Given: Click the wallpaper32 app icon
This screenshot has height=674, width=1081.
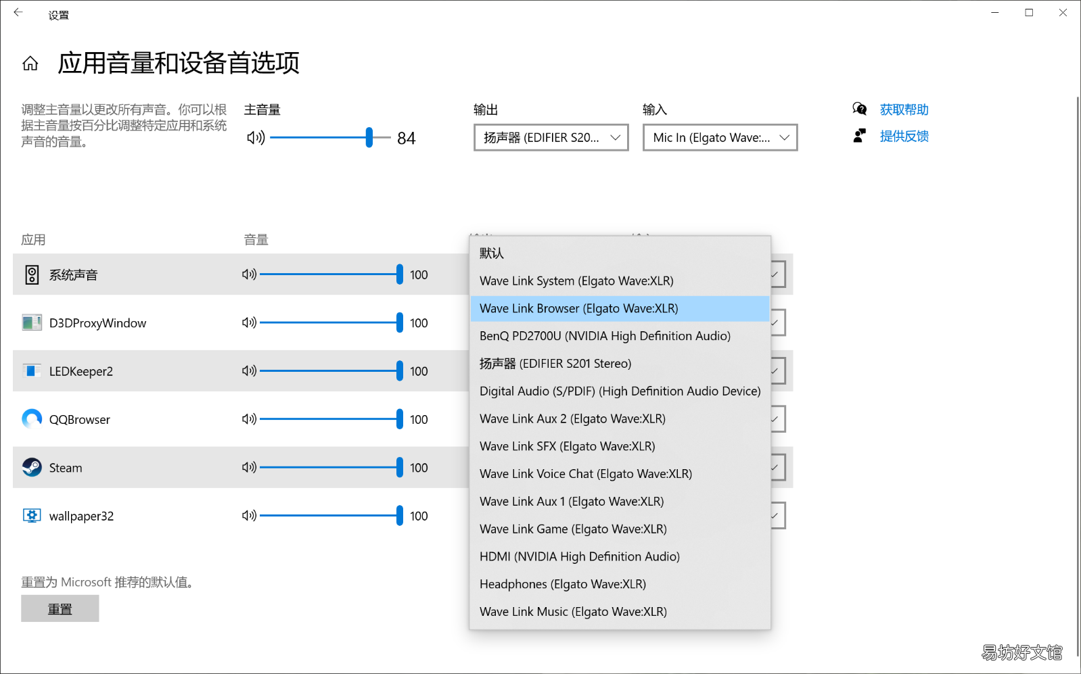Looking at the screenshot, I should (32, 516).
